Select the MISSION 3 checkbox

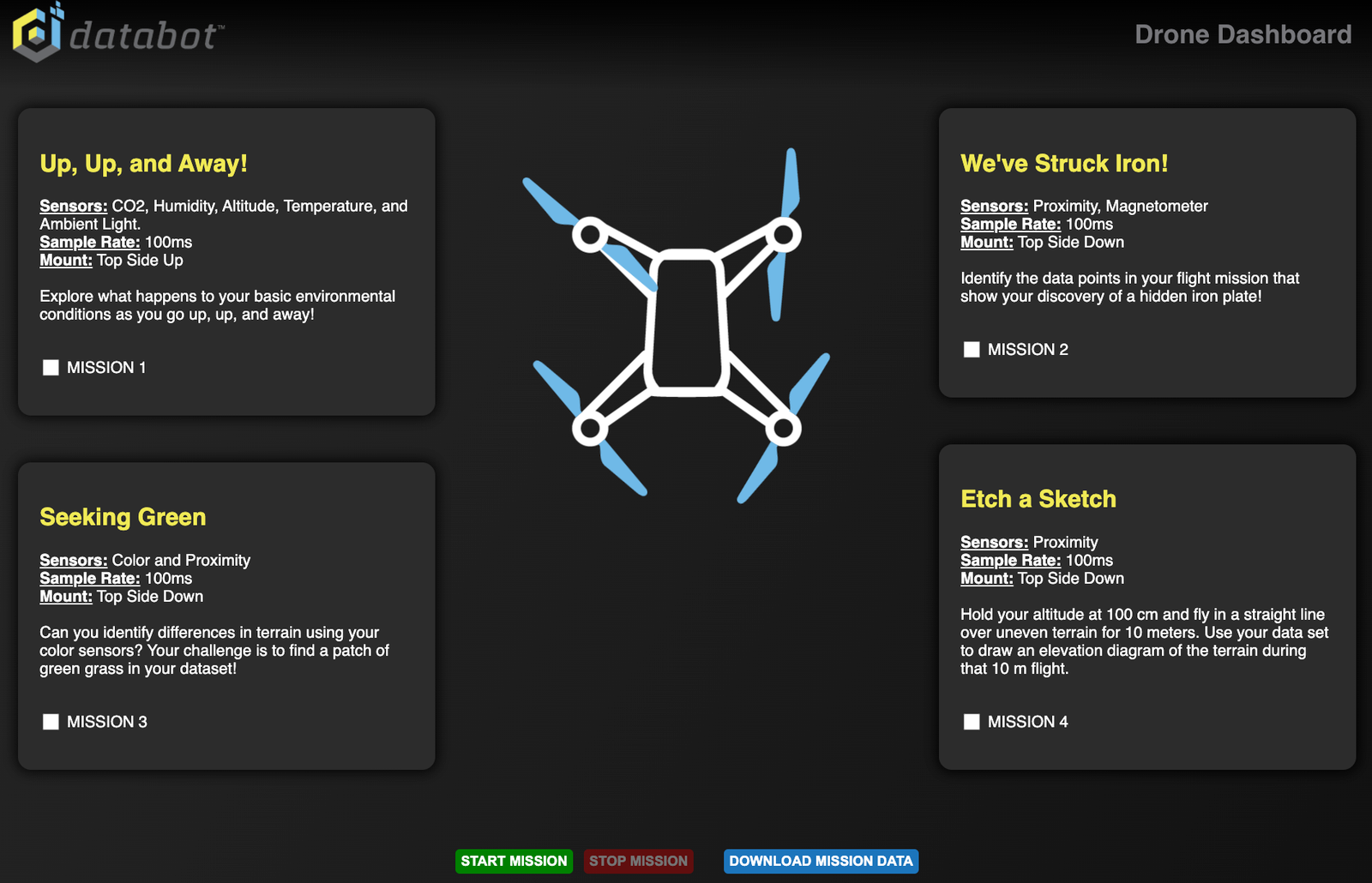point(51,722)
